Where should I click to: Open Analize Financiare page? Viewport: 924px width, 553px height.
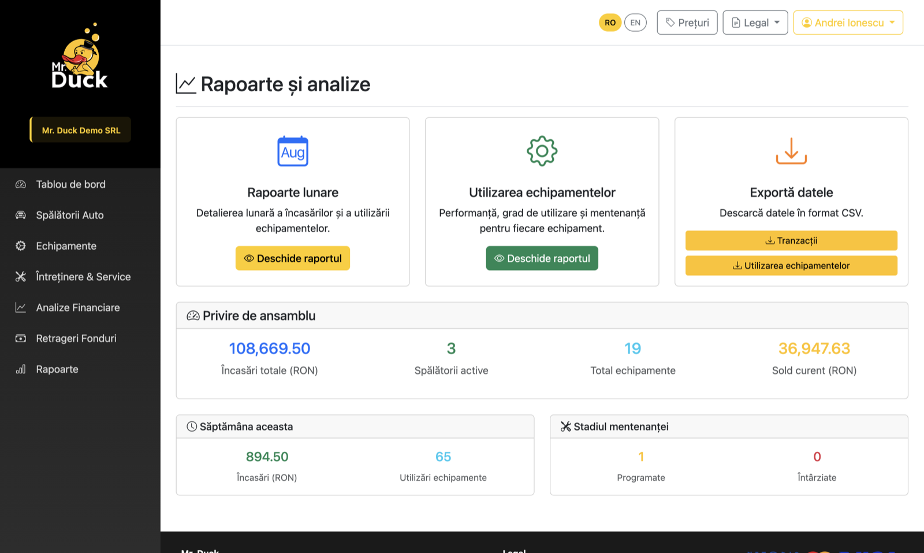click(x=80, y=307)
